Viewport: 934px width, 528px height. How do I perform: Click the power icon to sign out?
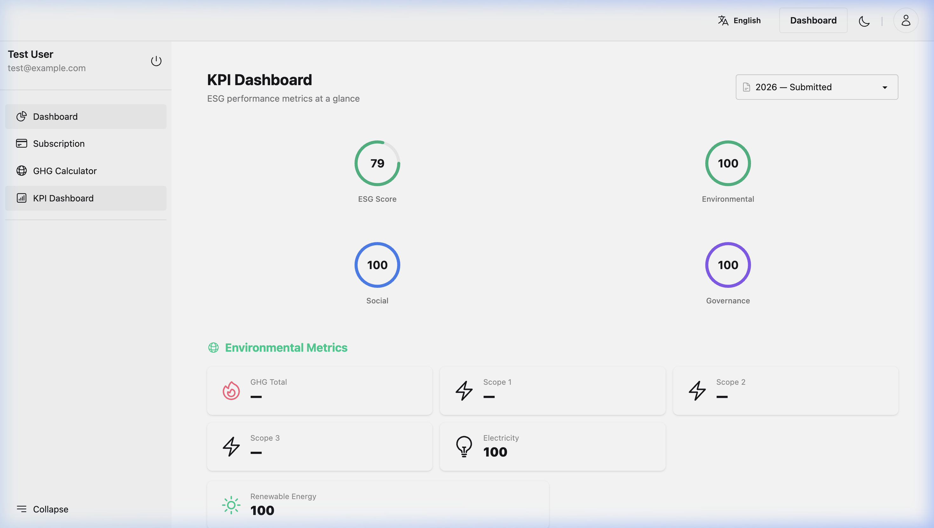[x=156, y=61]
